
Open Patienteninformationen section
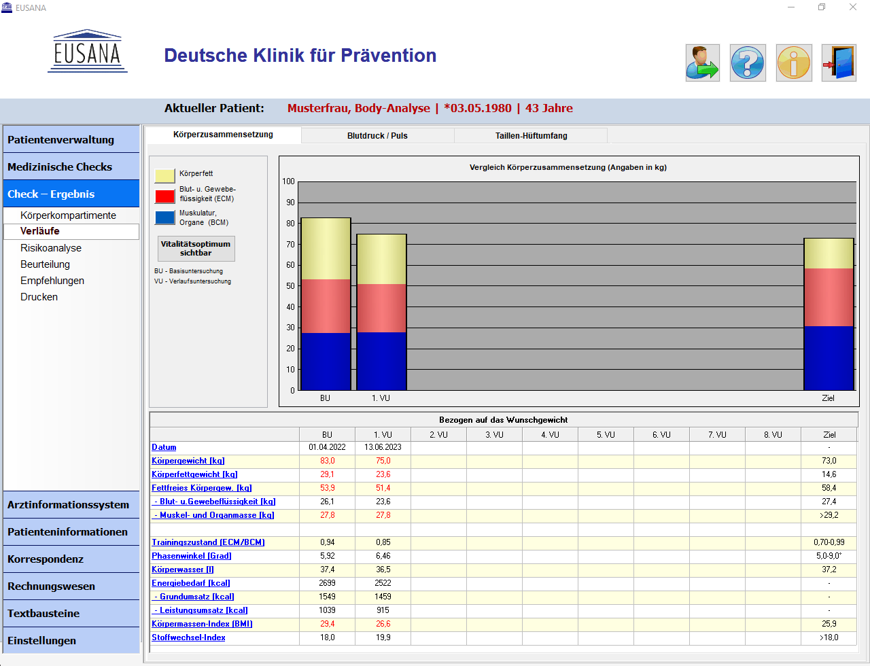coord(71,531)
